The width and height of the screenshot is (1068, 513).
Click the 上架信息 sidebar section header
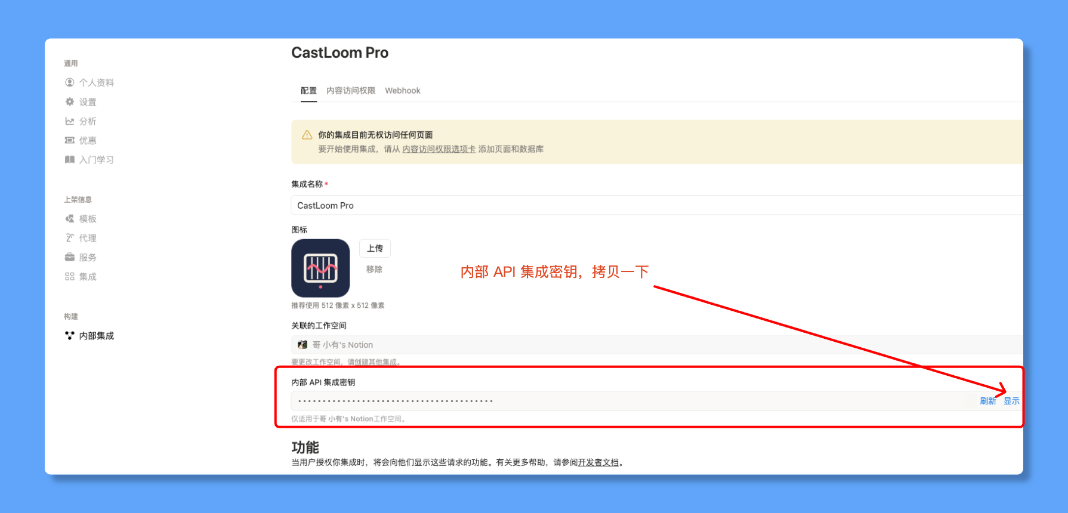(x=78, y=199)
